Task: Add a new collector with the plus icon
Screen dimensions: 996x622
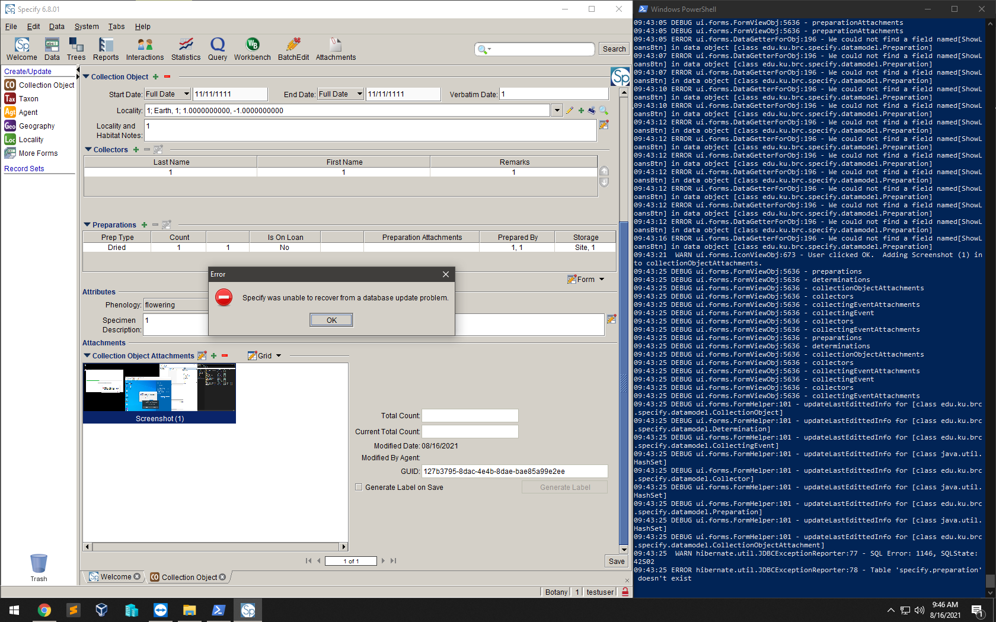Action: pyautogui.click(x=136, y=150)
